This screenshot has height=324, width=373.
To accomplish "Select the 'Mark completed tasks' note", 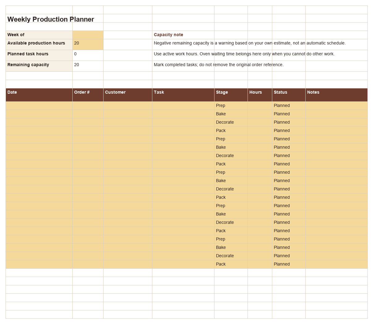I will click(x=218, y=65).
